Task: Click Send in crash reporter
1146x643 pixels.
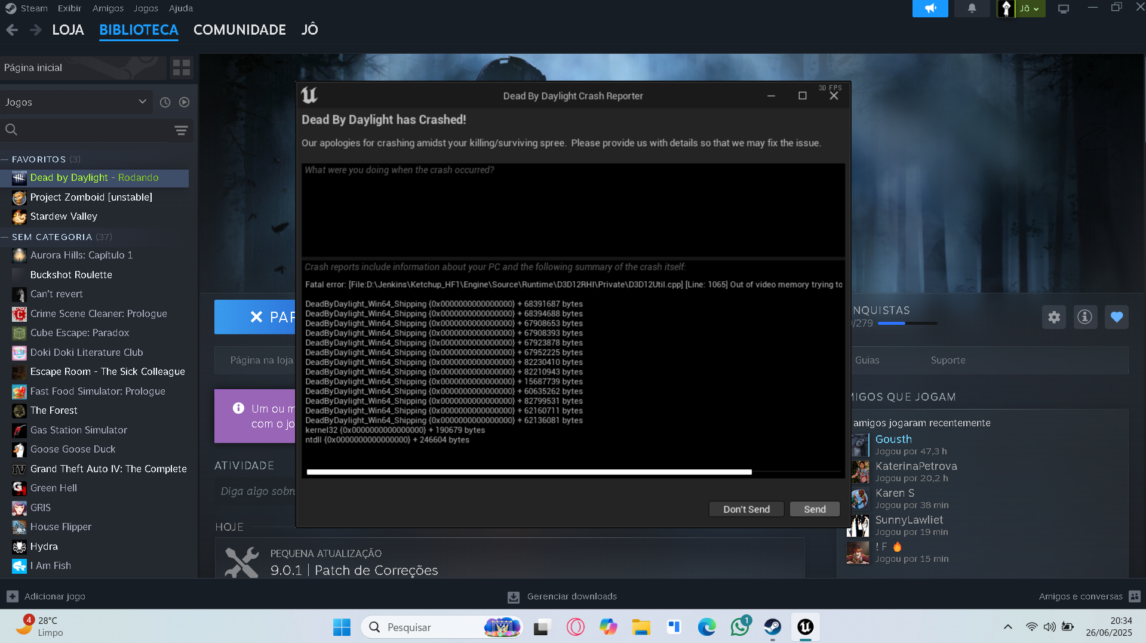Action: pyautogui.click(x=815, y=509)
